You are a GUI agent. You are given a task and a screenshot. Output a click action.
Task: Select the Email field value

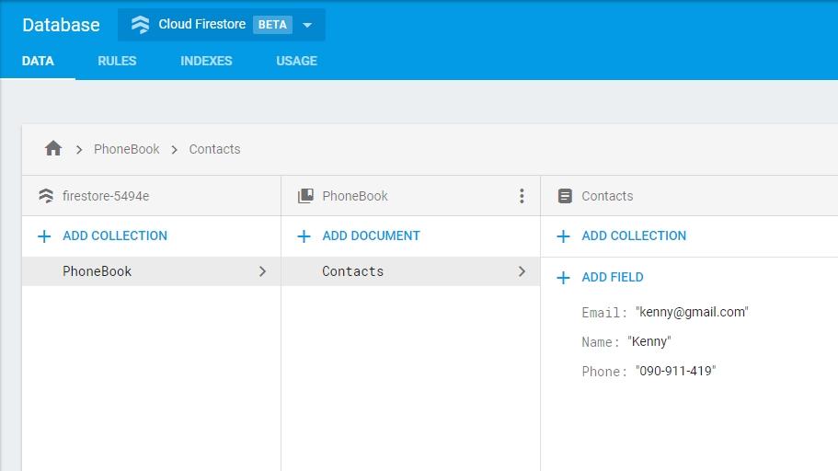[x=692, y=312]
